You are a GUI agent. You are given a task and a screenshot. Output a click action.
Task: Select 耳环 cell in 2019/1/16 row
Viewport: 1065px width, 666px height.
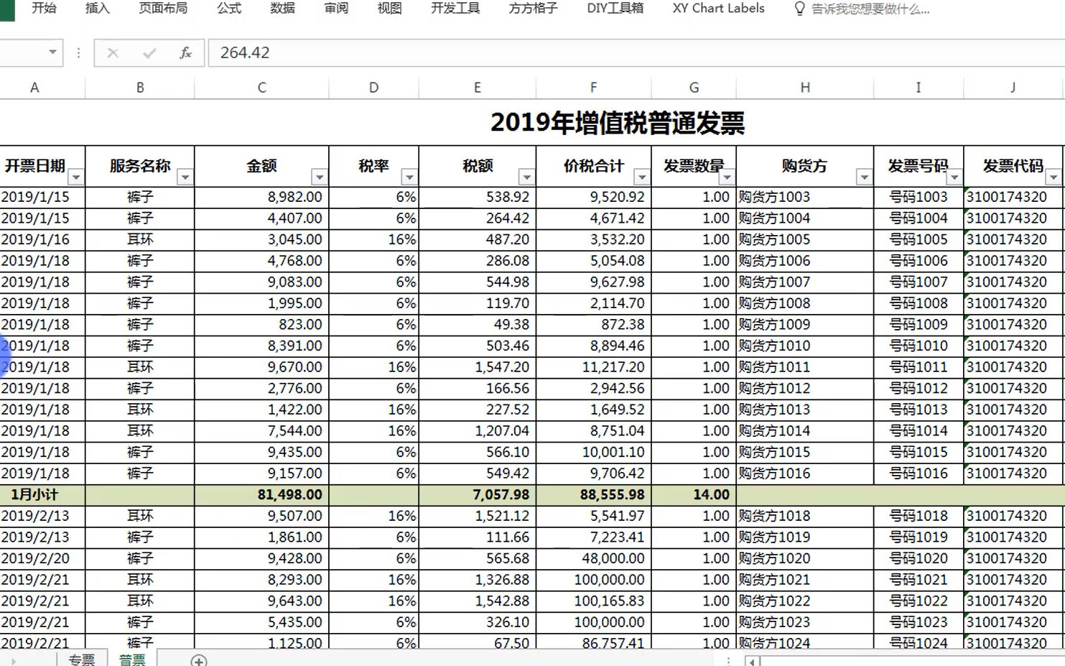tap(140, 239)
